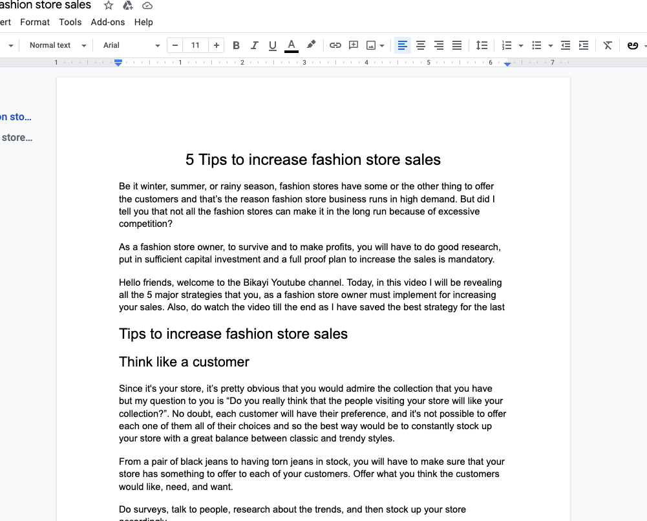The image size is (647, 521).
Task: Click the insert image icon
Action: click(x=371, y=45)
